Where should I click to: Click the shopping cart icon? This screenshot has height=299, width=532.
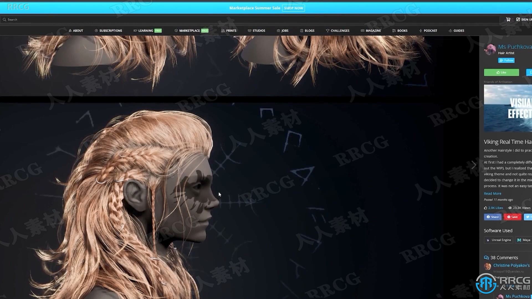tap(508, 19)
